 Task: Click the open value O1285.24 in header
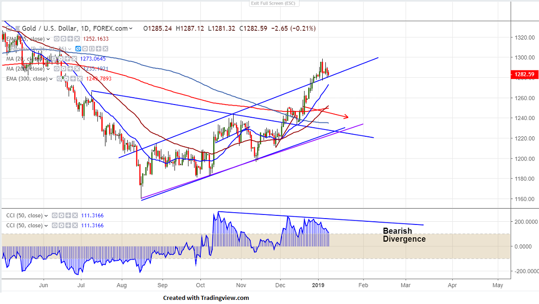[157, 29]
